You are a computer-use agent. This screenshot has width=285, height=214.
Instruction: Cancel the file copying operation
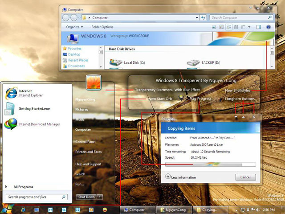[x=245, y=177]
